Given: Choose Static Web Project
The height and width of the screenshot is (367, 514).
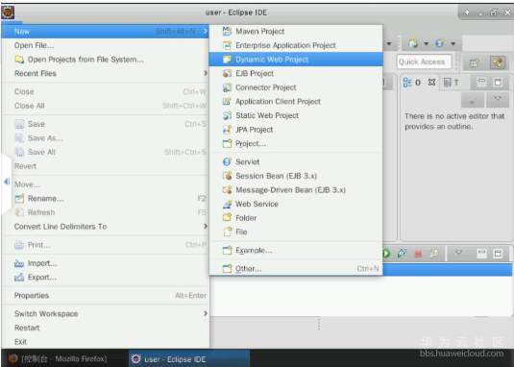Looking at the screenshot, I should pyautogui.click(x=296, y=115).
